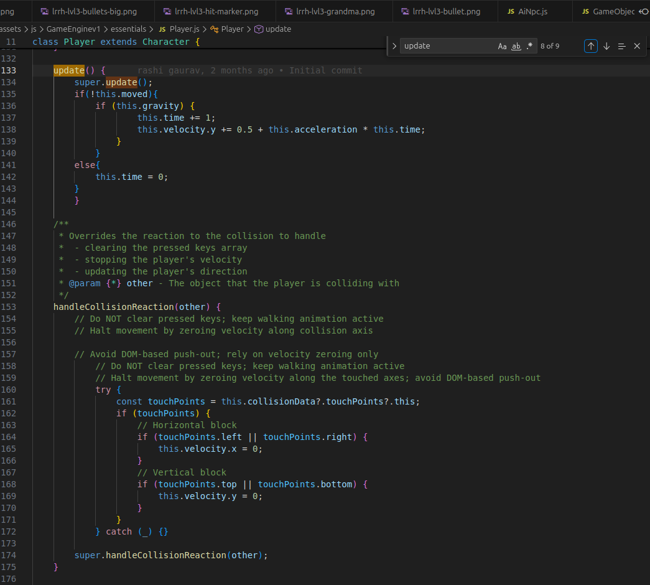Click the find input containing 'update'
This screenshot has height=585, width=650.
[x=448, y=46]
